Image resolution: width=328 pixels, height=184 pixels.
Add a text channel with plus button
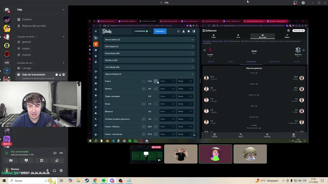[64, 37]
